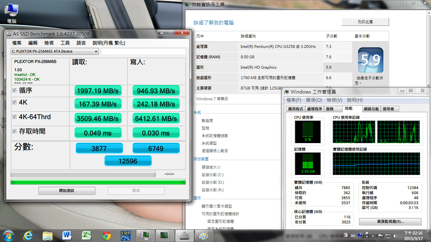Click the 資源監視器(R)... button

point(390,222)
